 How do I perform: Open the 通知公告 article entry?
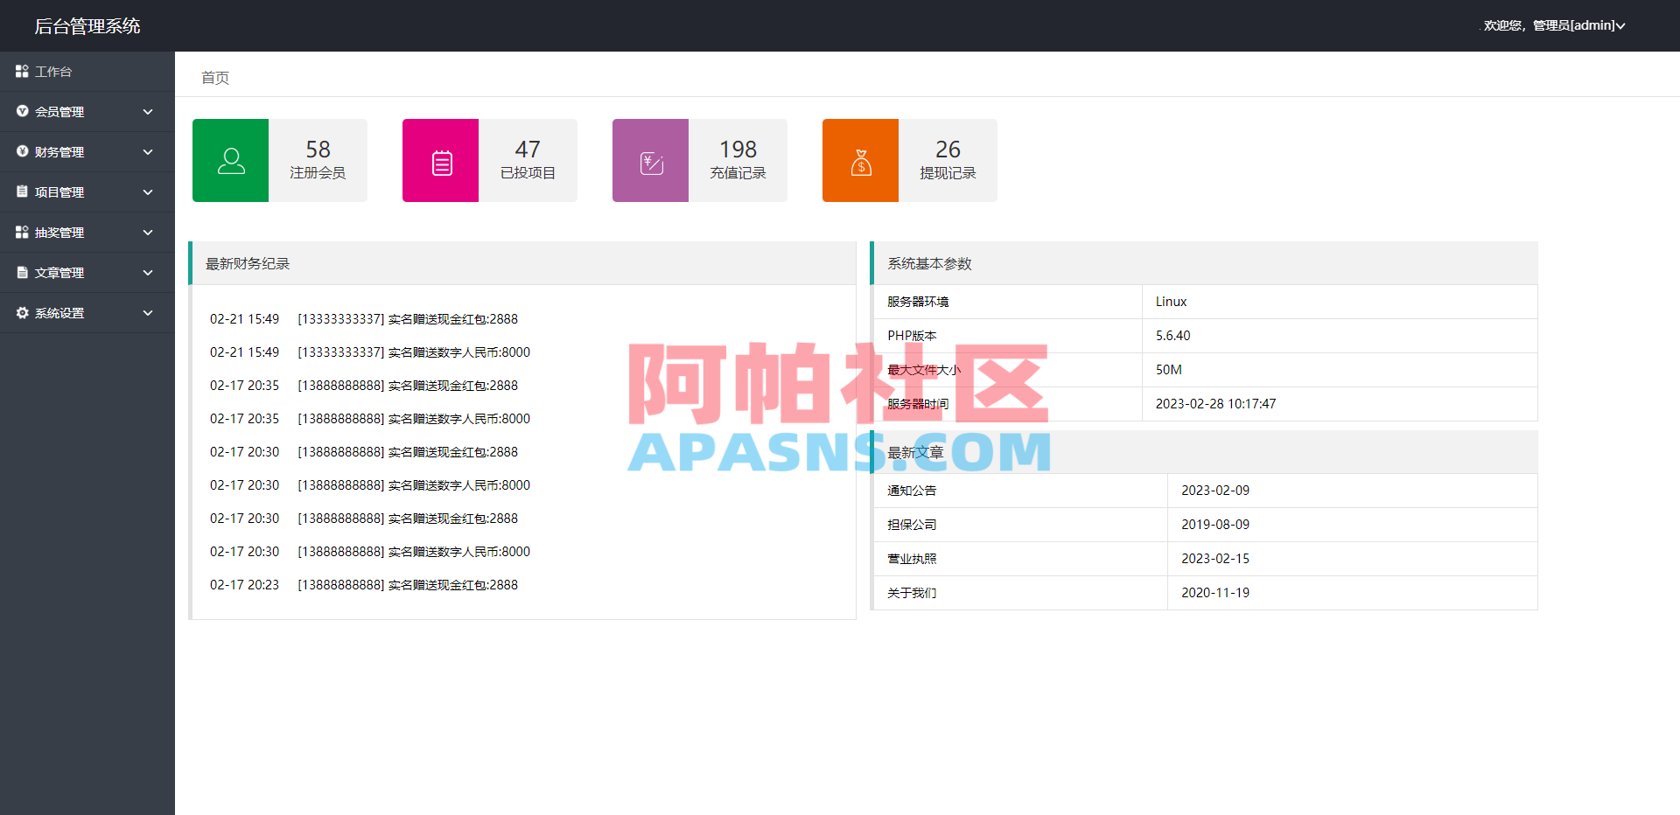pos(910,491)
